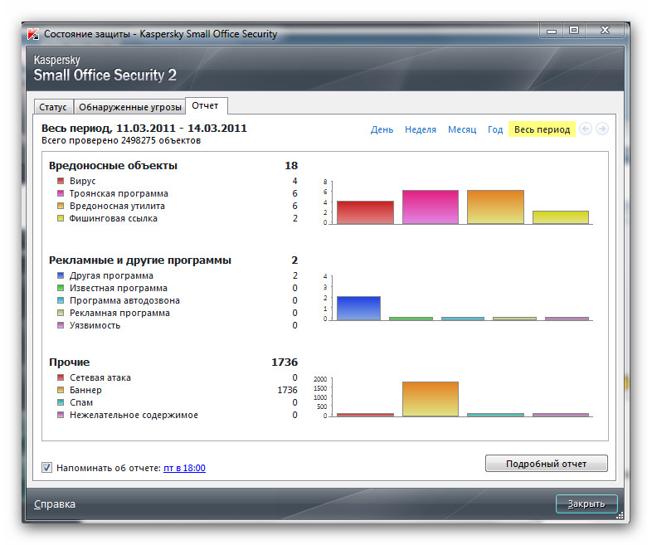Open reminder schedule link пт в 18:00
The image size is (652, 545).
point(184,468)
